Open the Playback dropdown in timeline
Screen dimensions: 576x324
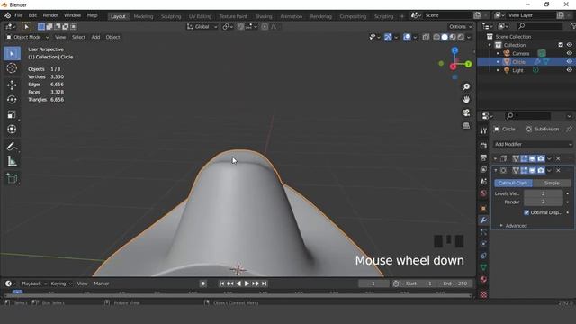pos(34,283)
